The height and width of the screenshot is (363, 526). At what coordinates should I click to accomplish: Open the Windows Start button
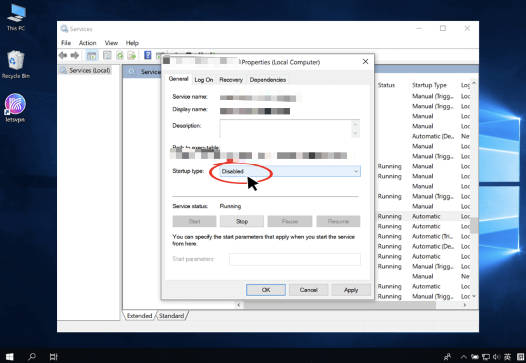pyautogui.click(x=9, y=357)
